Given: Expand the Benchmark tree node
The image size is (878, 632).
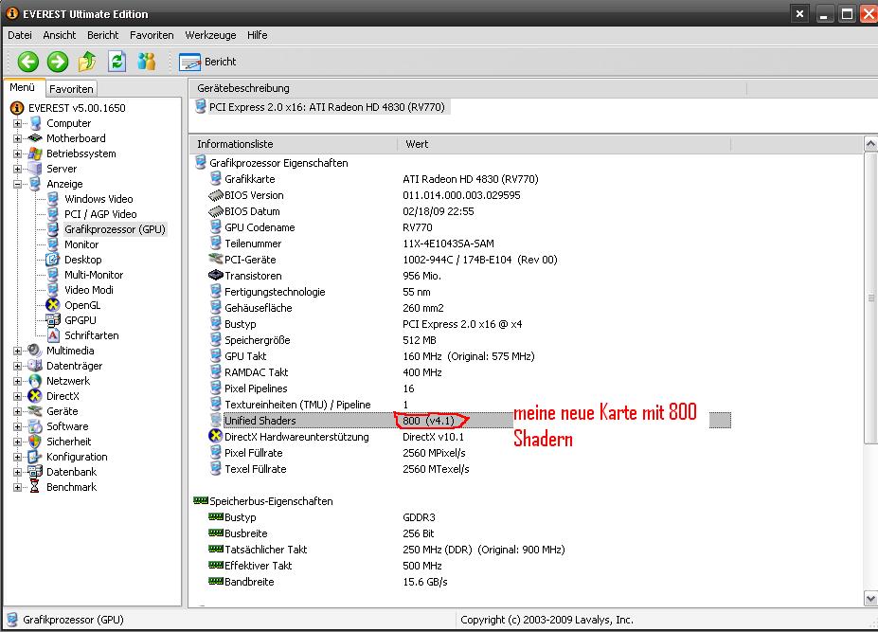Looking at the screenshot, I should coord(17,487).
